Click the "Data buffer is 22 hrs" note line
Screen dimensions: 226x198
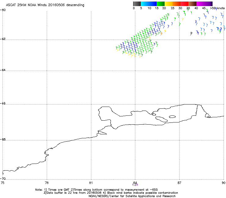[111, 193]
